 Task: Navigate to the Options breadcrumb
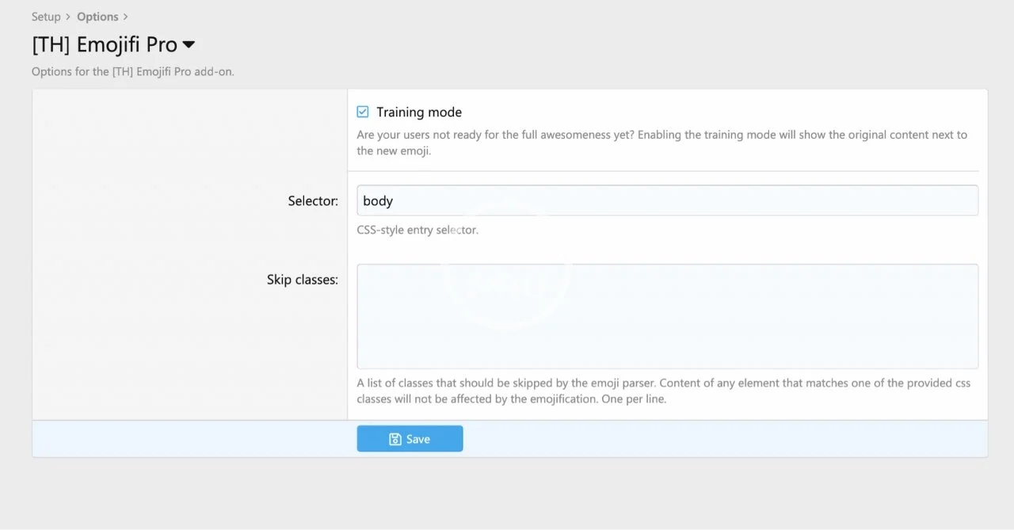pos(97,17)
